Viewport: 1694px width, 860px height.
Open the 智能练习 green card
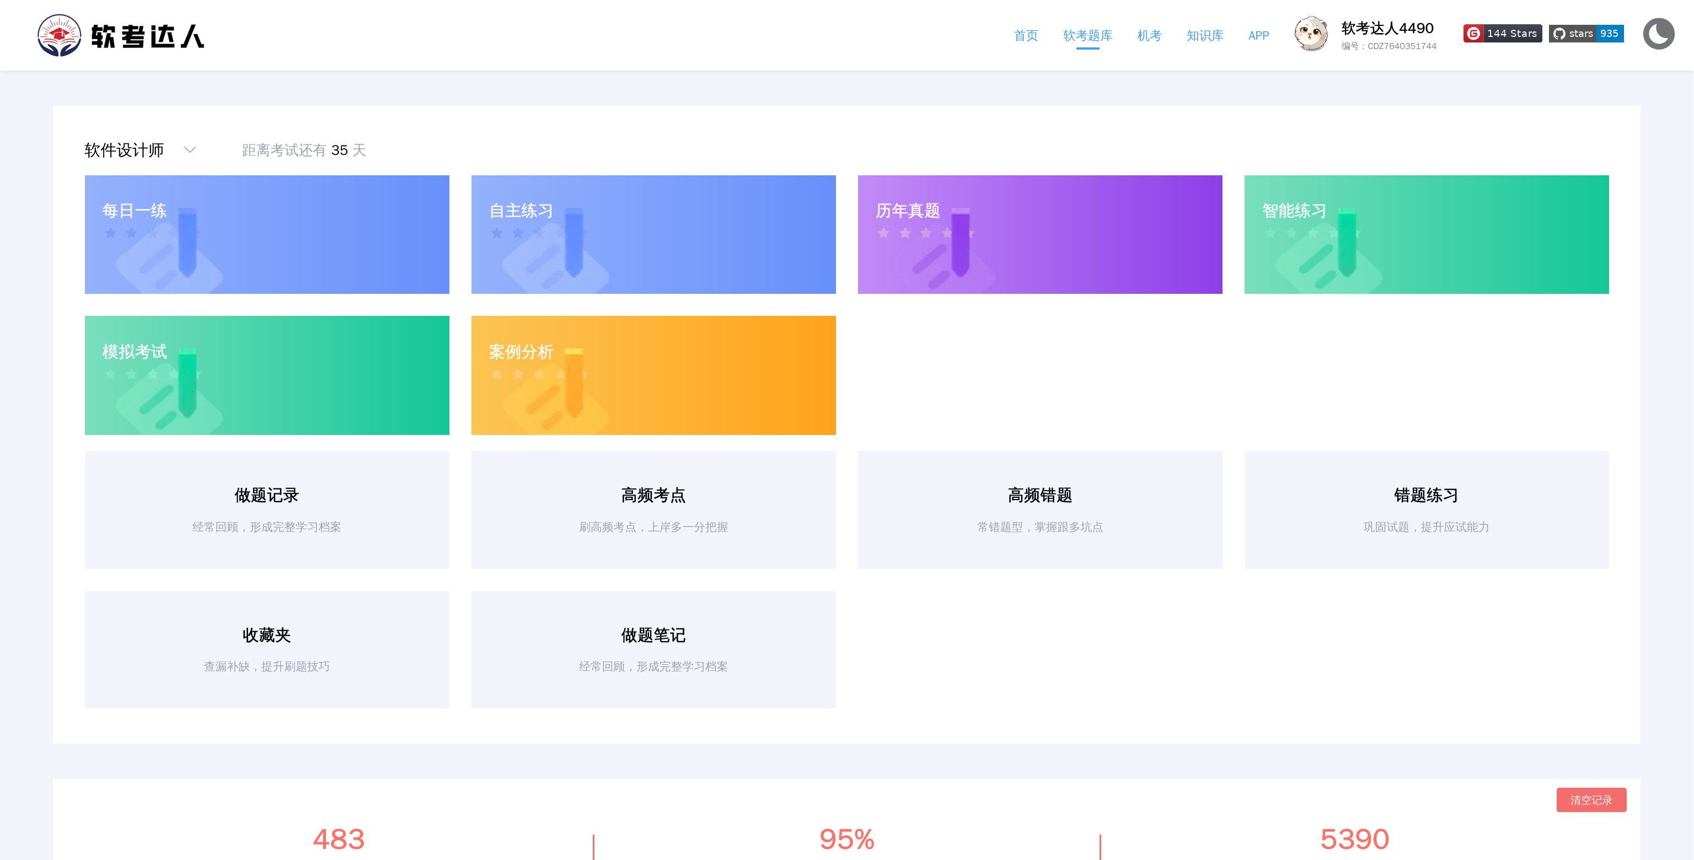tap(1425, 234)
